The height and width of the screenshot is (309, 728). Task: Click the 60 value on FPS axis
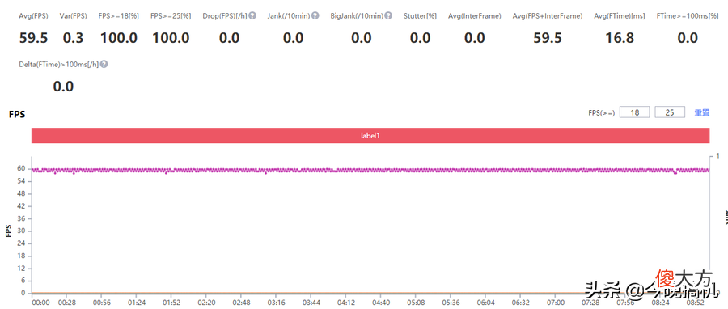[21, 169]
